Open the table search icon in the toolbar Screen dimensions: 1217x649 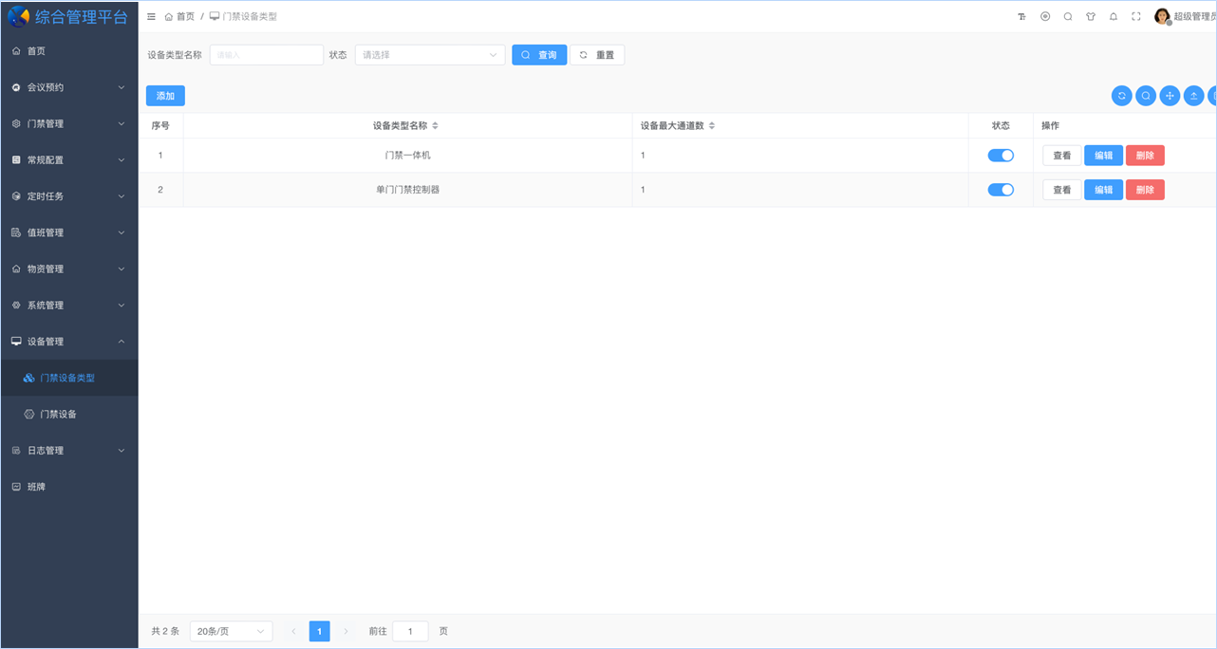(x=1146, y=96)
